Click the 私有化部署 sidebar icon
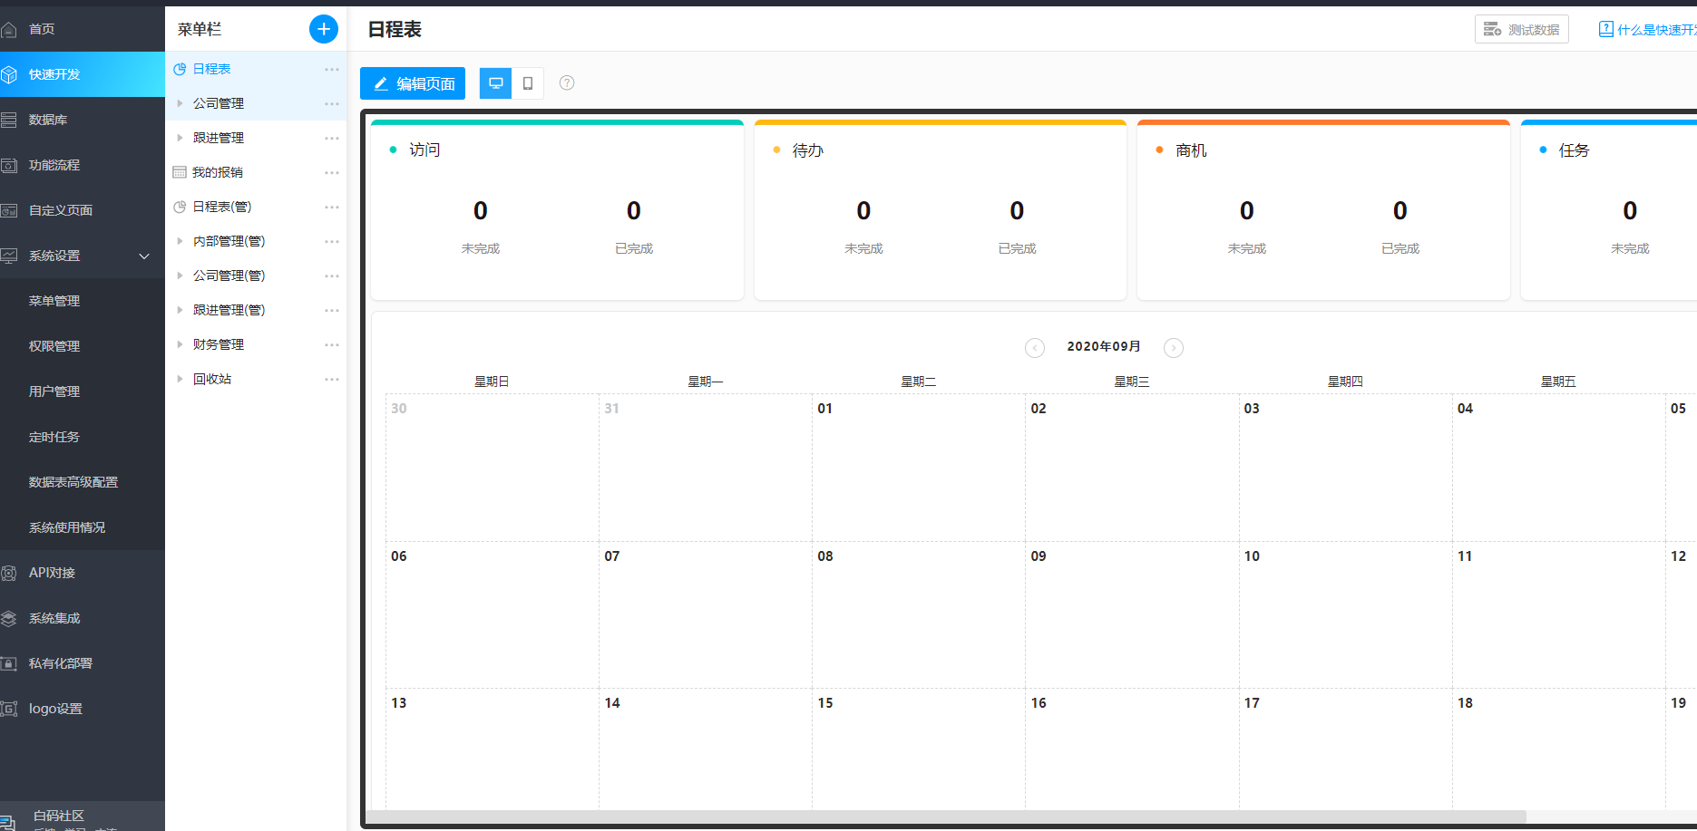1697x831 pixels. 9,663
